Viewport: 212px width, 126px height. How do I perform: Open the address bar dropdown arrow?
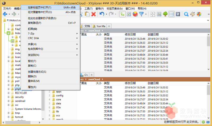pyautogui.click(x=208, y=20)
